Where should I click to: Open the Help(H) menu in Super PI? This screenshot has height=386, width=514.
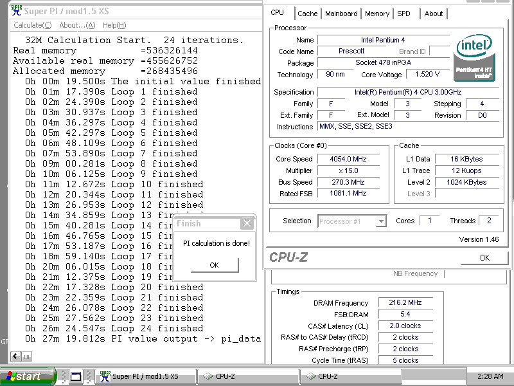tap(114, 25)
